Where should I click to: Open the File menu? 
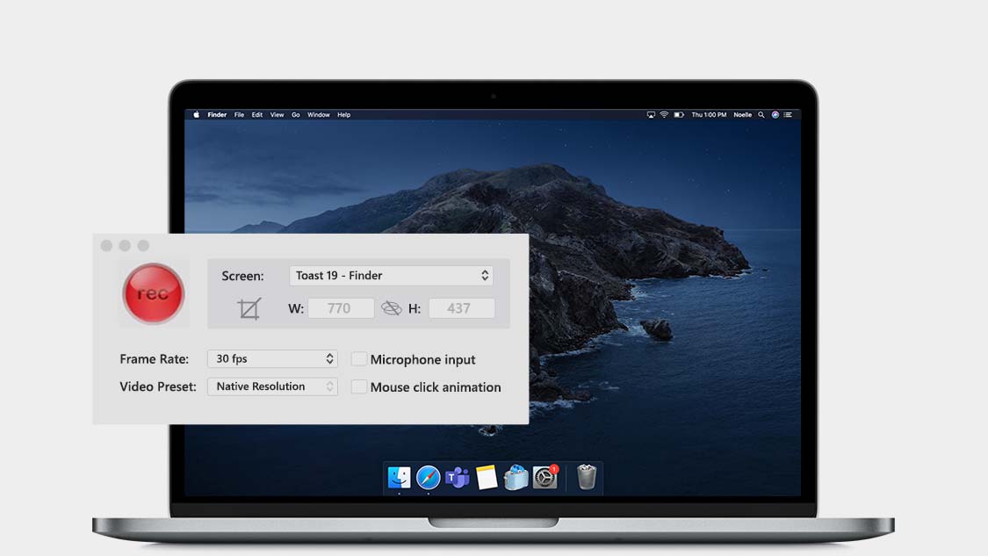click(239, 115)
